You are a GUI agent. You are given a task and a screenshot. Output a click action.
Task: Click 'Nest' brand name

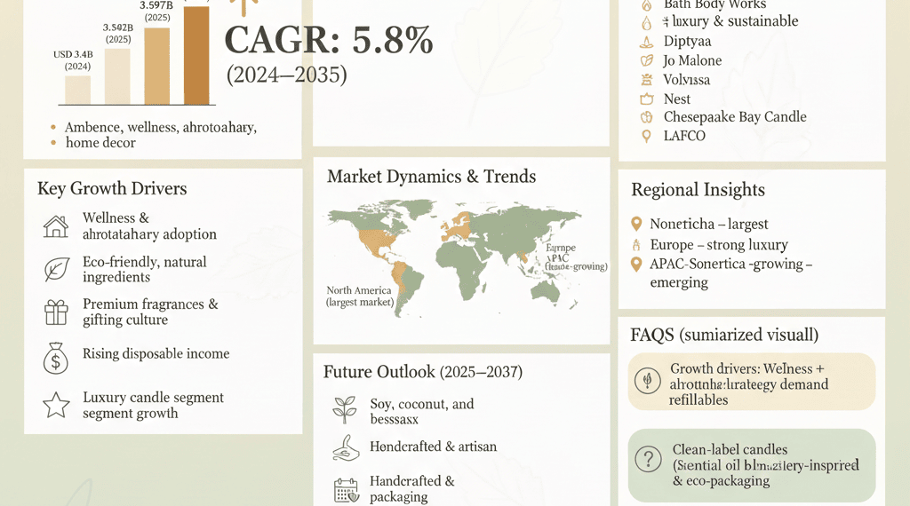pyautogui.click(x=676, y=99)
